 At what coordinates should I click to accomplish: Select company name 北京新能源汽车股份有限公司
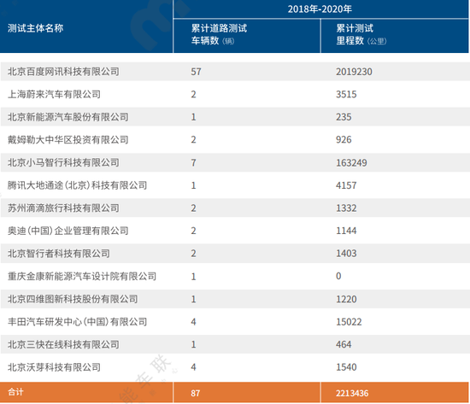tap(68, 117)
